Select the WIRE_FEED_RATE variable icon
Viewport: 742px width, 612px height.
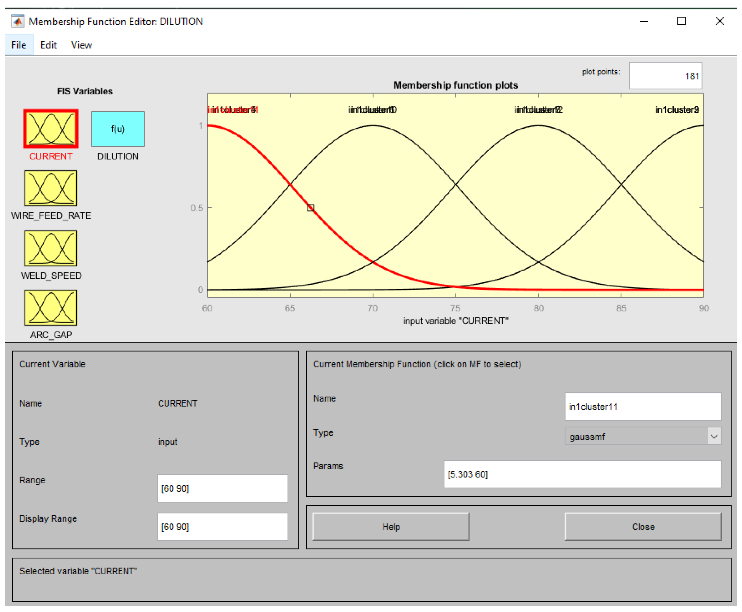(x=51, y=188)
